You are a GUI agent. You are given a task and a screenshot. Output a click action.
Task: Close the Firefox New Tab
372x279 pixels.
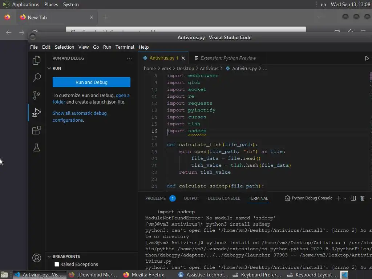(92, 17)
